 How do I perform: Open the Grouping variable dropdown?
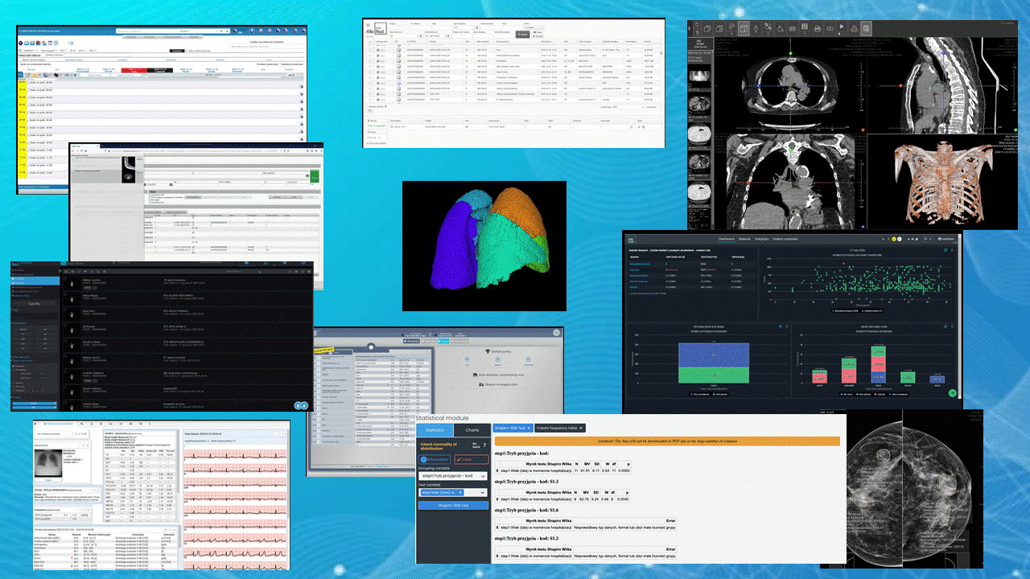coord(453,475)
